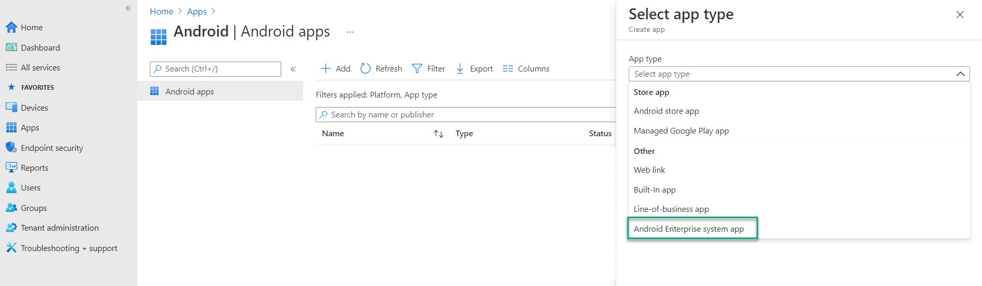Click the plus icon for Add

click(326, 68)
